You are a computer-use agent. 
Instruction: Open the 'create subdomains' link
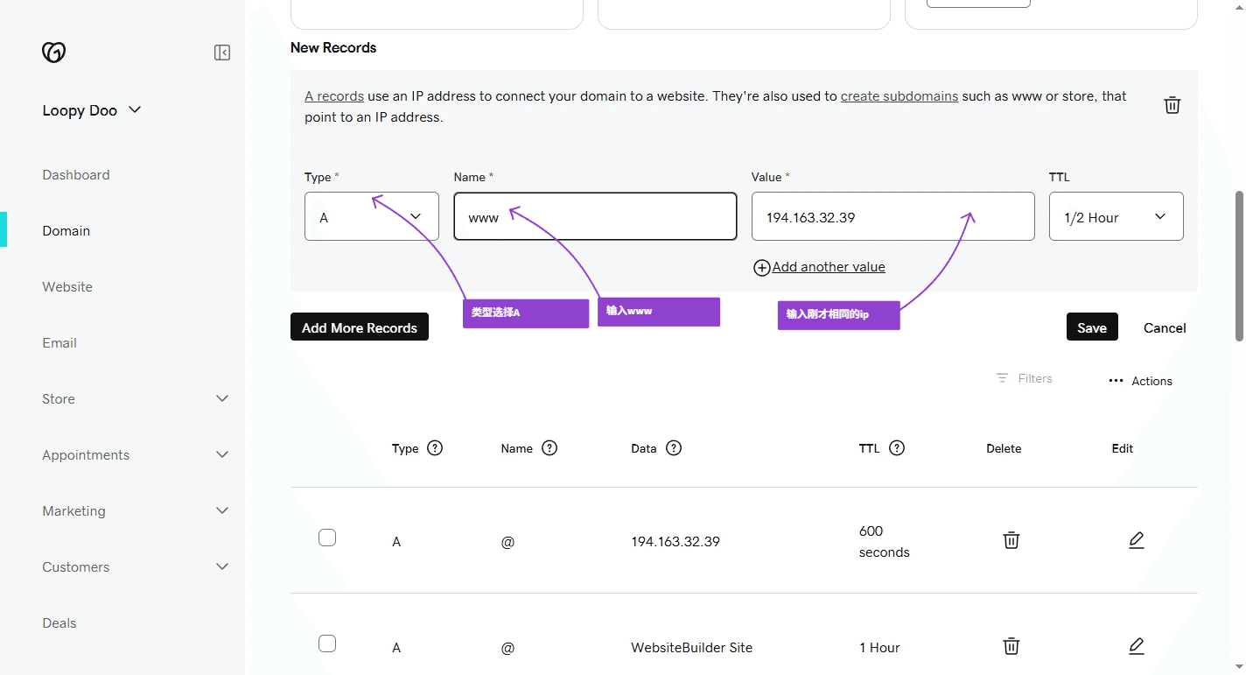click(899, 96)
